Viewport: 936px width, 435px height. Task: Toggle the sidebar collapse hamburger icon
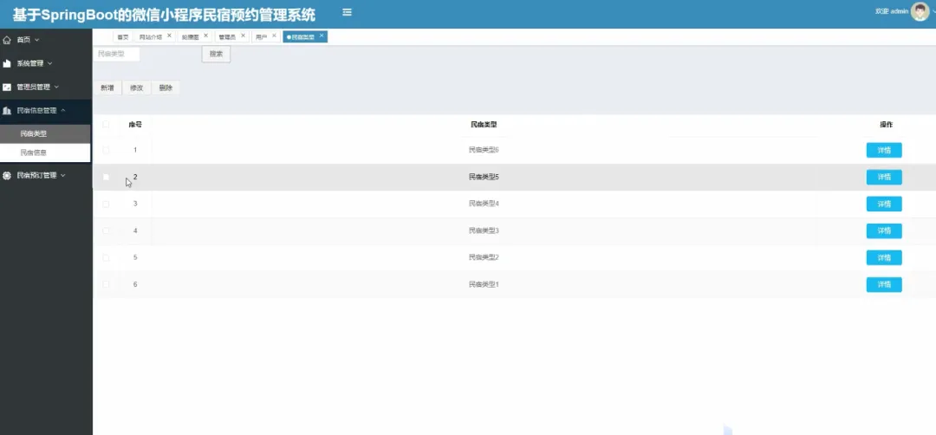pyautogui.click(x=347, y=12)
